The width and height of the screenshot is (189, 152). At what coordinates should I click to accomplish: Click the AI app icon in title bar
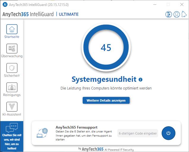[5, 4]
